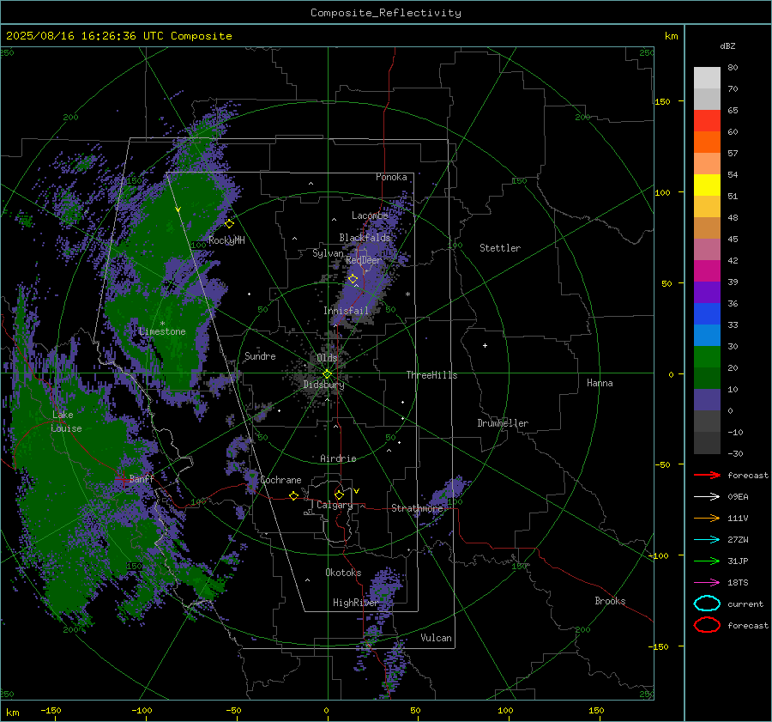Click the pink 42 dBZ swatch
This screenshot has height=722, width=772.
coord(707,249)
